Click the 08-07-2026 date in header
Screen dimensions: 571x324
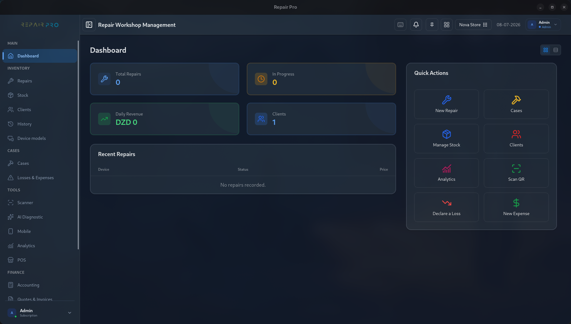(509, 25)
